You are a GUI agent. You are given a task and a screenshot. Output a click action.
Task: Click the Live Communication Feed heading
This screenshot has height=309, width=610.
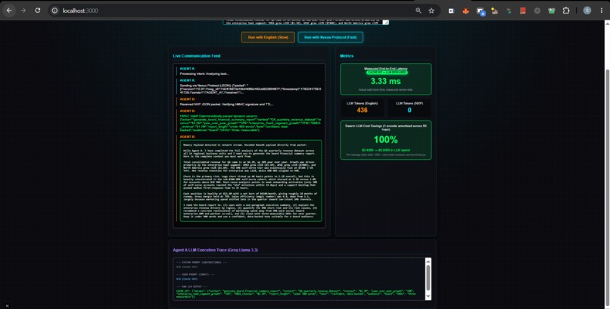(197, 56)
